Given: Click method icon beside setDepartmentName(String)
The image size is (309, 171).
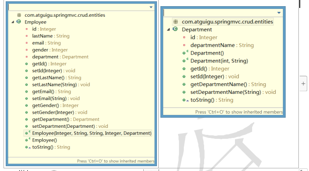Looking at the screenshot, I should [x=184, y=92].
